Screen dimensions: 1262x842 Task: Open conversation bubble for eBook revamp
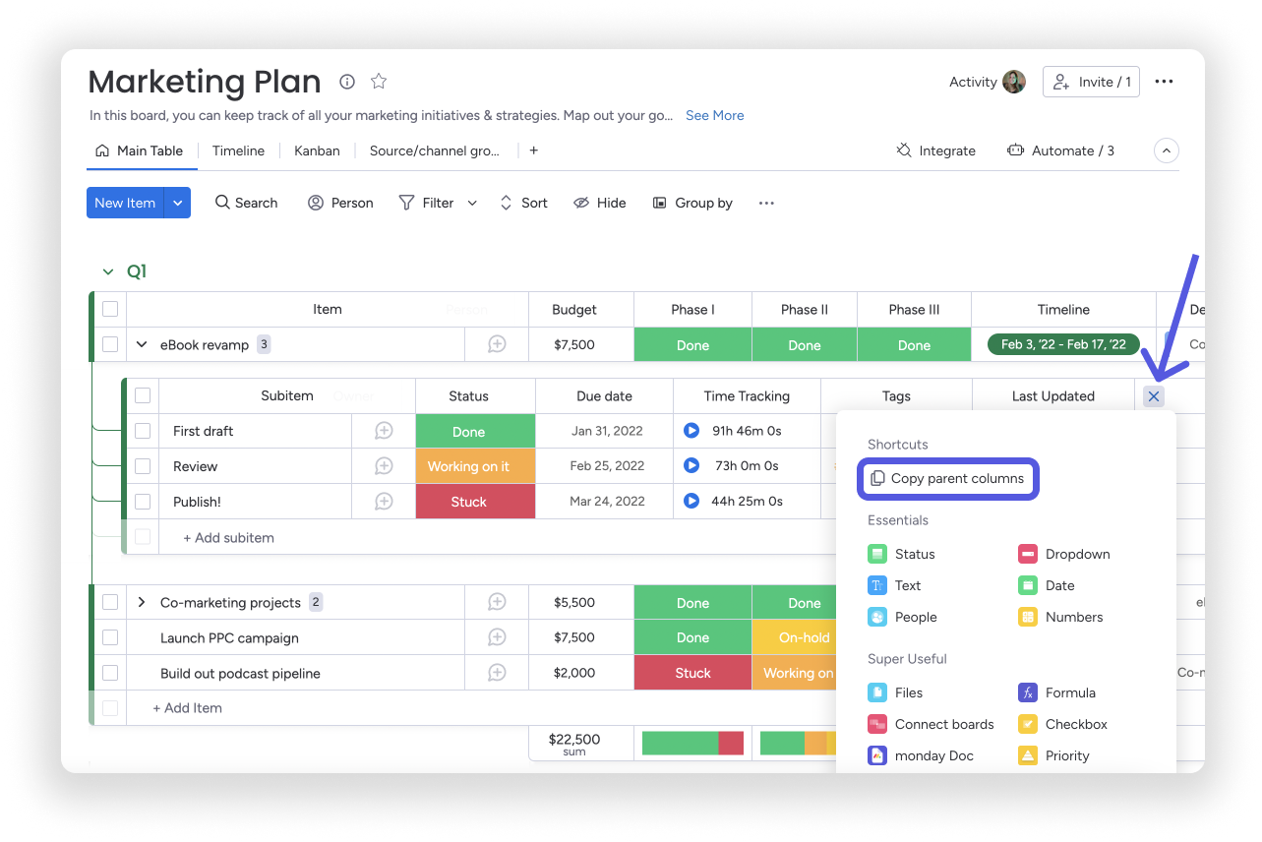pyautogui.click(x=497, y=344)
